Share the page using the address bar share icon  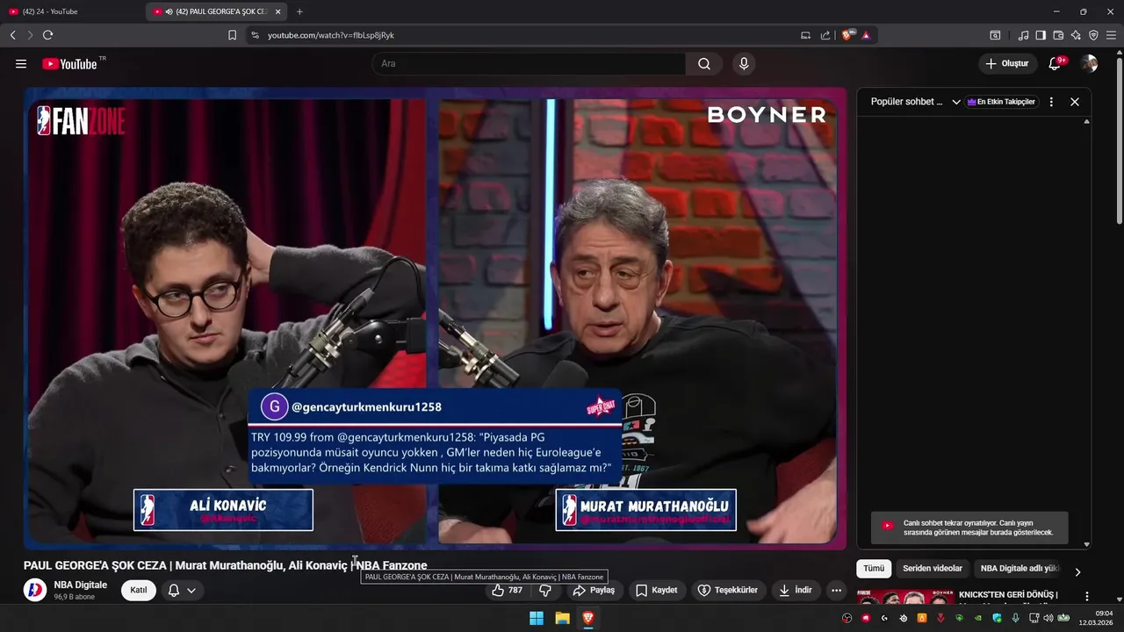click(825, 35)
